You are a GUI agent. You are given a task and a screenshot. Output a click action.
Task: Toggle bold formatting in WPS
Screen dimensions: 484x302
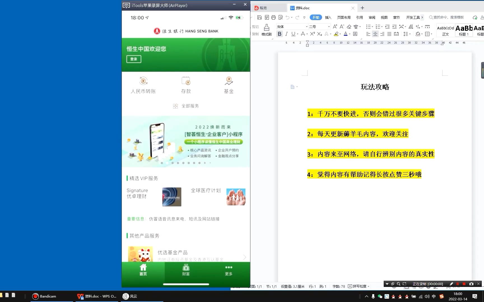point(279,34)
